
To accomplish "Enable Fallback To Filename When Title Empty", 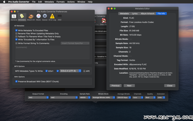I will pyautogui.click(x=16, y=37).
